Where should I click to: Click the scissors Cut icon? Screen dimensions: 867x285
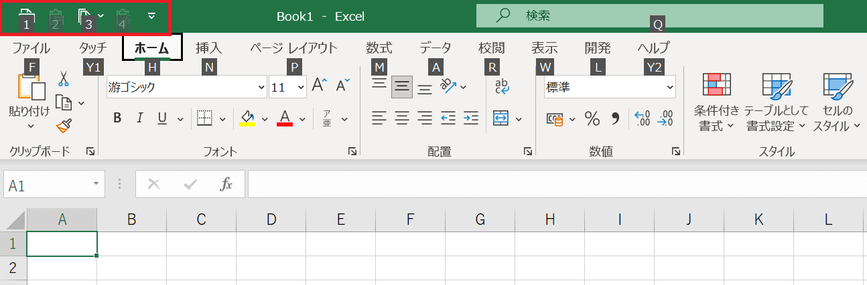(64, 79)
